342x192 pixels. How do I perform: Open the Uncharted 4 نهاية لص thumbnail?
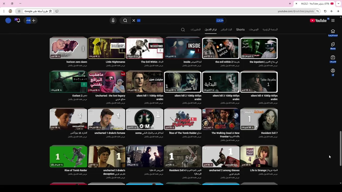coord(68,119)
